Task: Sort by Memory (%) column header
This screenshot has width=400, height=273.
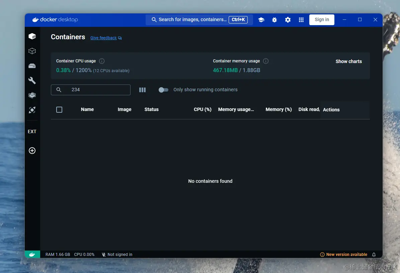Action: point(278,109)
